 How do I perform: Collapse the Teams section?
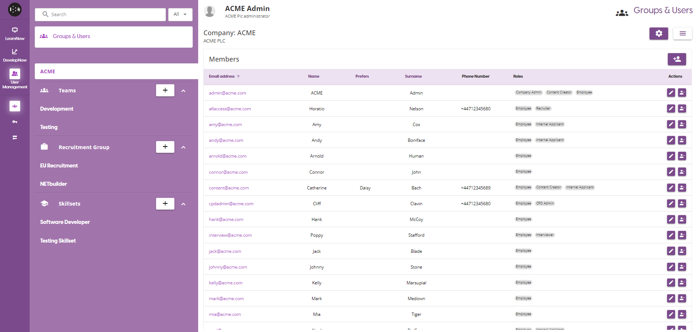point(184,91)
